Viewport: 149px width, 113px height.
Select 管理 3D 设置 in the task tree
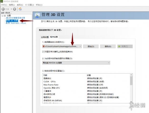click(x=12, y=20)
